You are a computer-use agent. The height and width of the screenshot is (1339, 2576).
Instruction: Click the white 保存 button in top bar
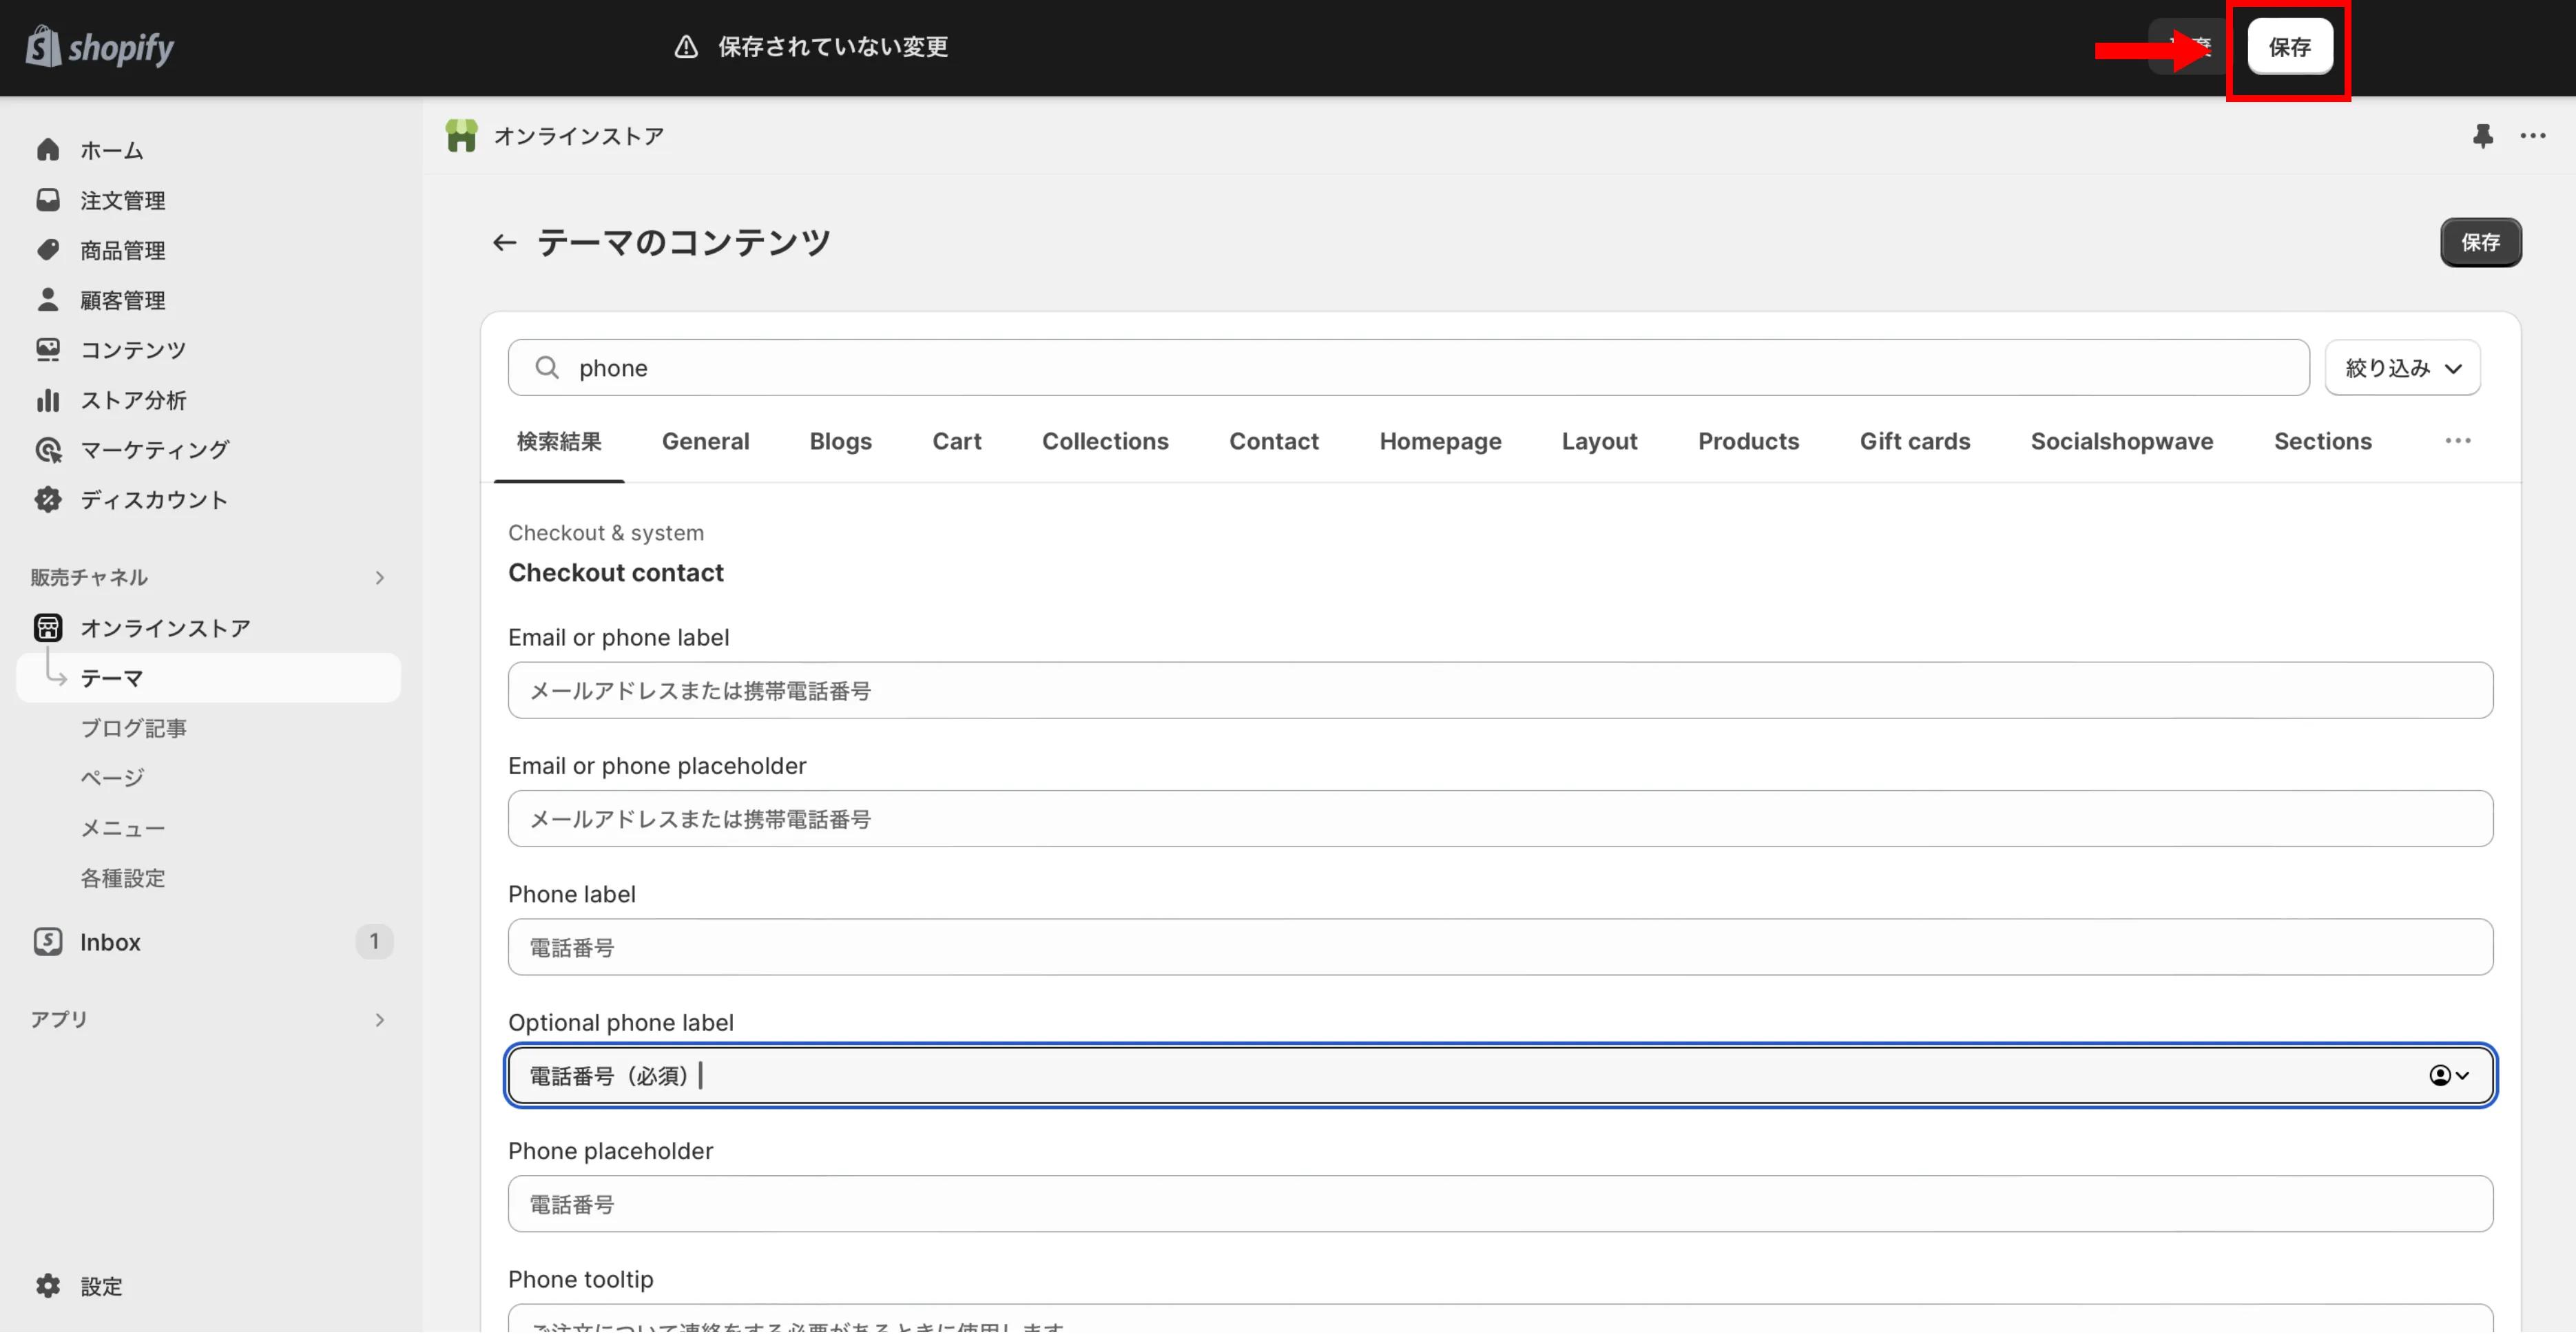(x=2289, y=47)
